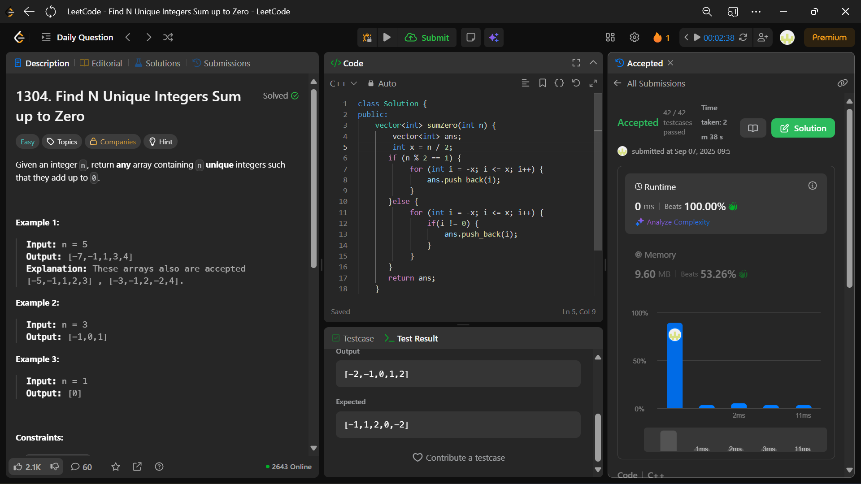This screenshot has width=861, height=484.
Task: Toggle the dislike thumbs-down button
Action: coord(55,467)
